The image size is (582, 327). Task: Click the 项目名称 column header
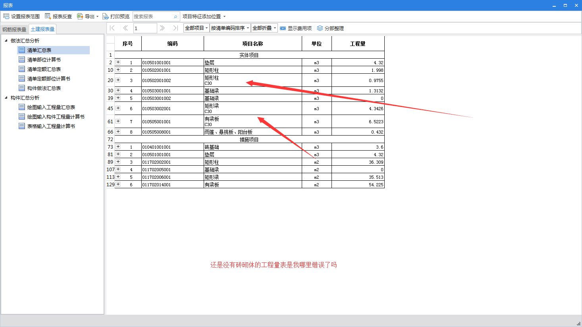253,44
